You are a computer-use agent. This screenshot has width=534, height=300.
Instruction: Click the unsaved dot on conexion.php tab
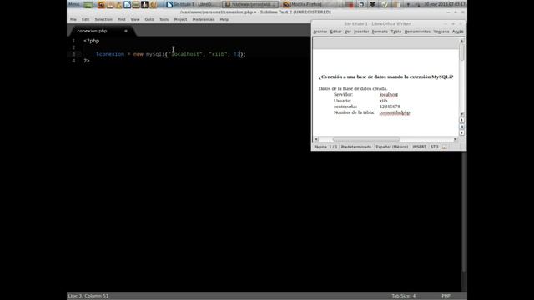click(126, 31)
